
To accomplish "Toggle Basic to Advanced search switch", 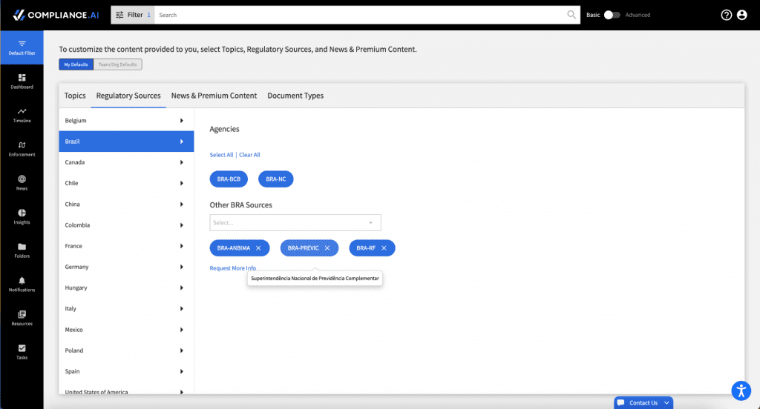I will coord(612,15).
